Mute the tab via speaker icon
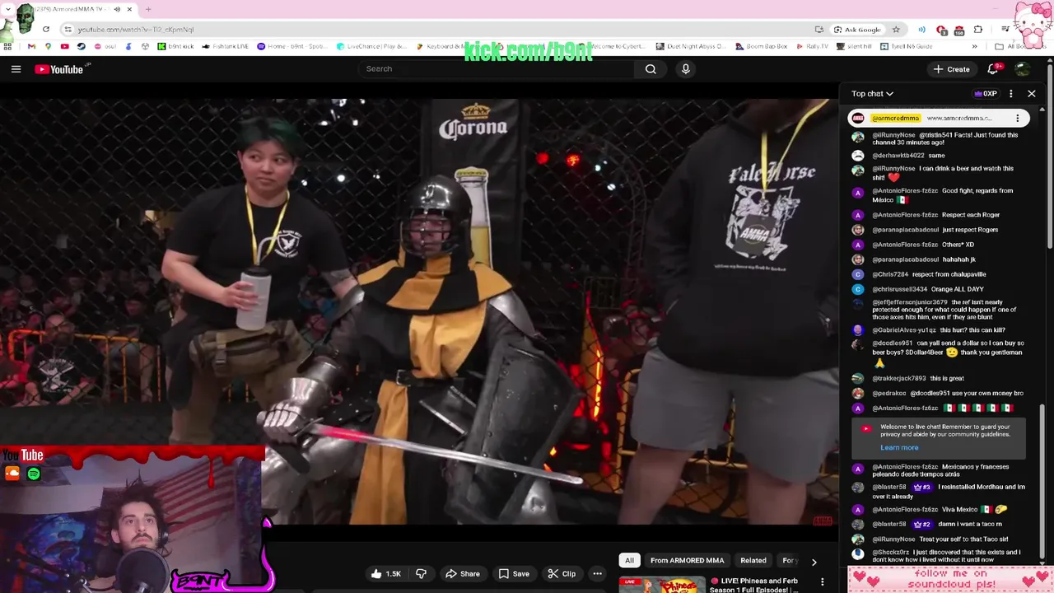This screenshot has width=1054, height=593. click(x=117, y=9)
